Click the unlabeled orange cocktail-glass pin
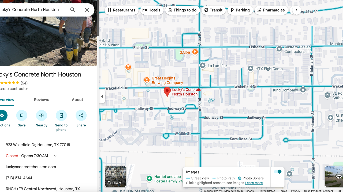Viewport: 343px width, 192px height. point(128,67)
